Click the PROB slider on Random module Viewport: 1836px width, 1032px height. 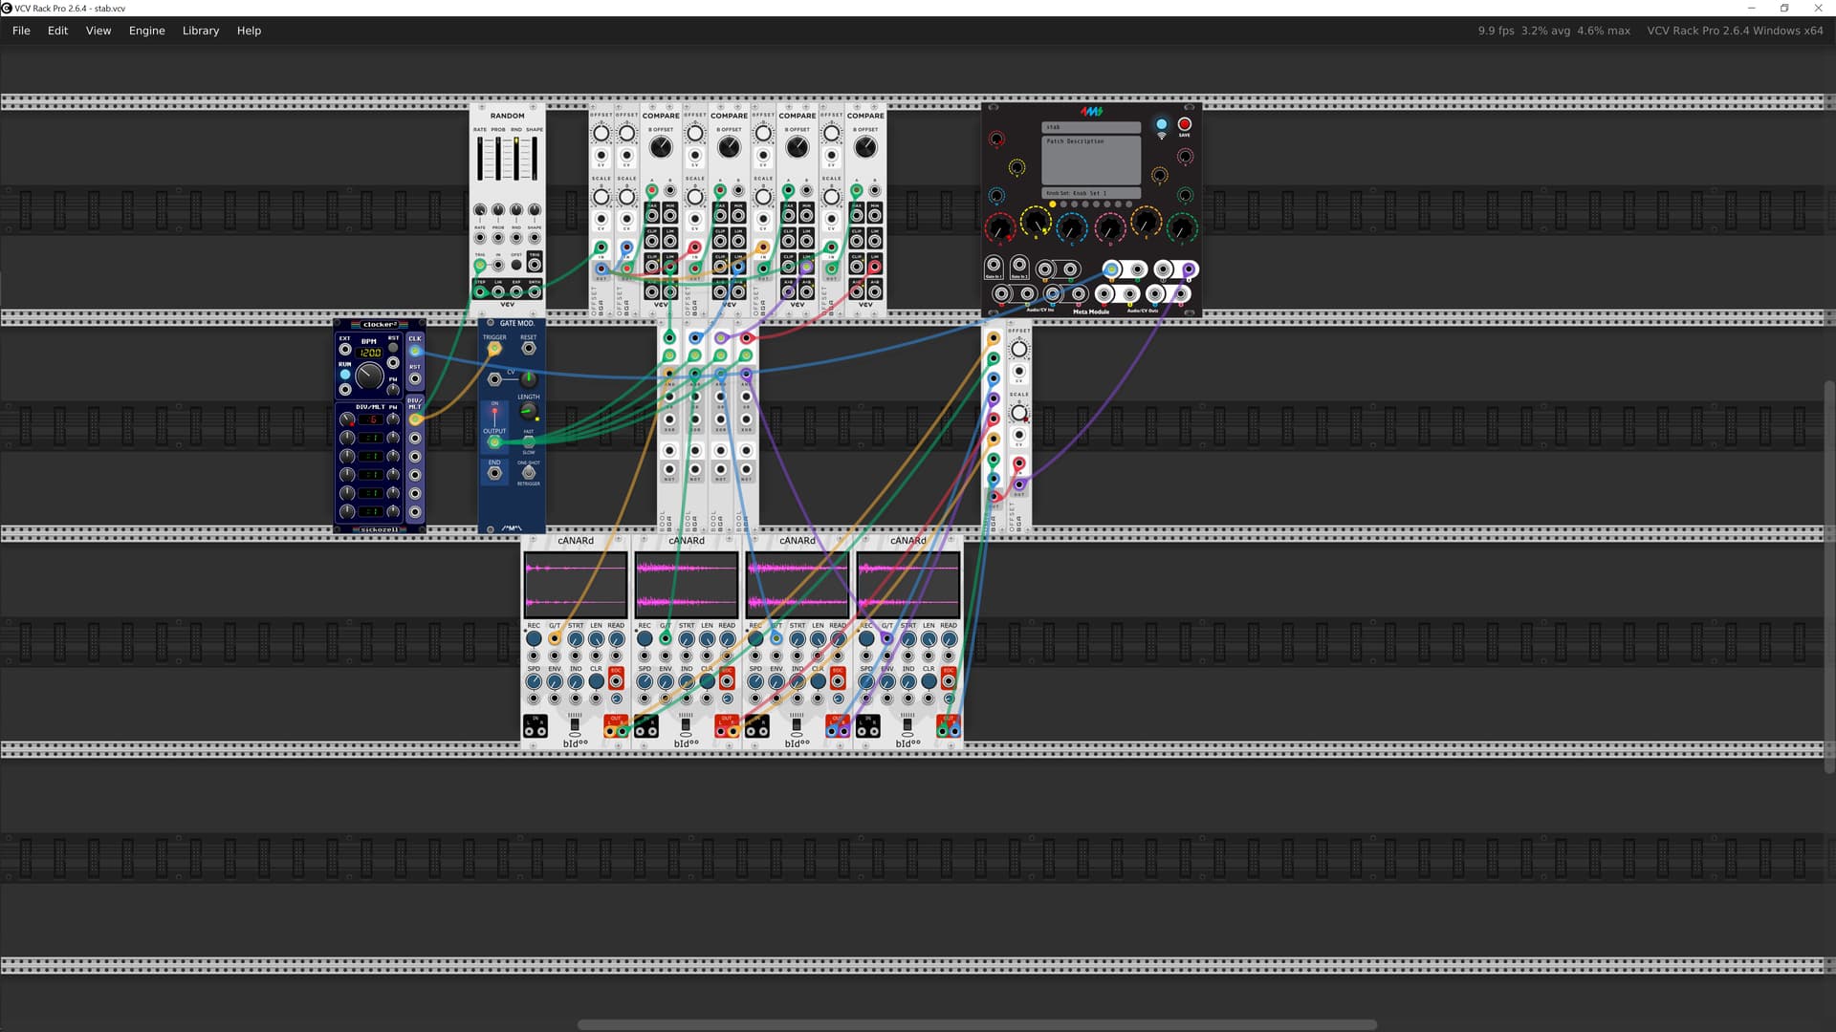pos(498,159)
